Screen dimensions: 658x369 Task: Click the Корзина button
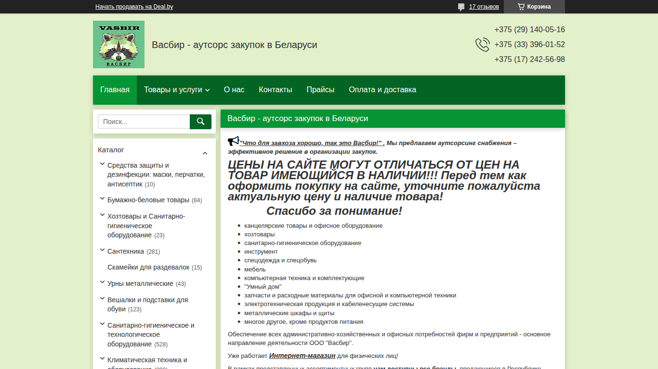pyautogui.click(x=534, y=7)
